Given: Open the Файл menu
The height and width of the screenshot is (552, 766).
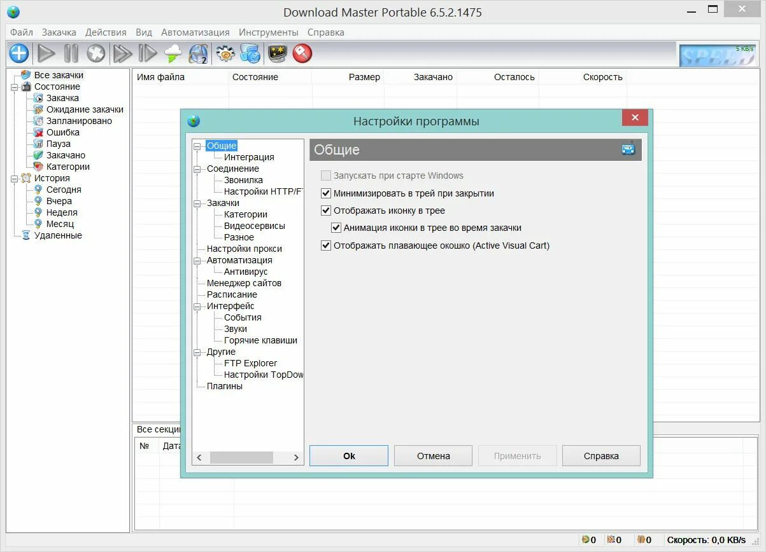Looking at the screenshot, I should [x=22, y=32].
